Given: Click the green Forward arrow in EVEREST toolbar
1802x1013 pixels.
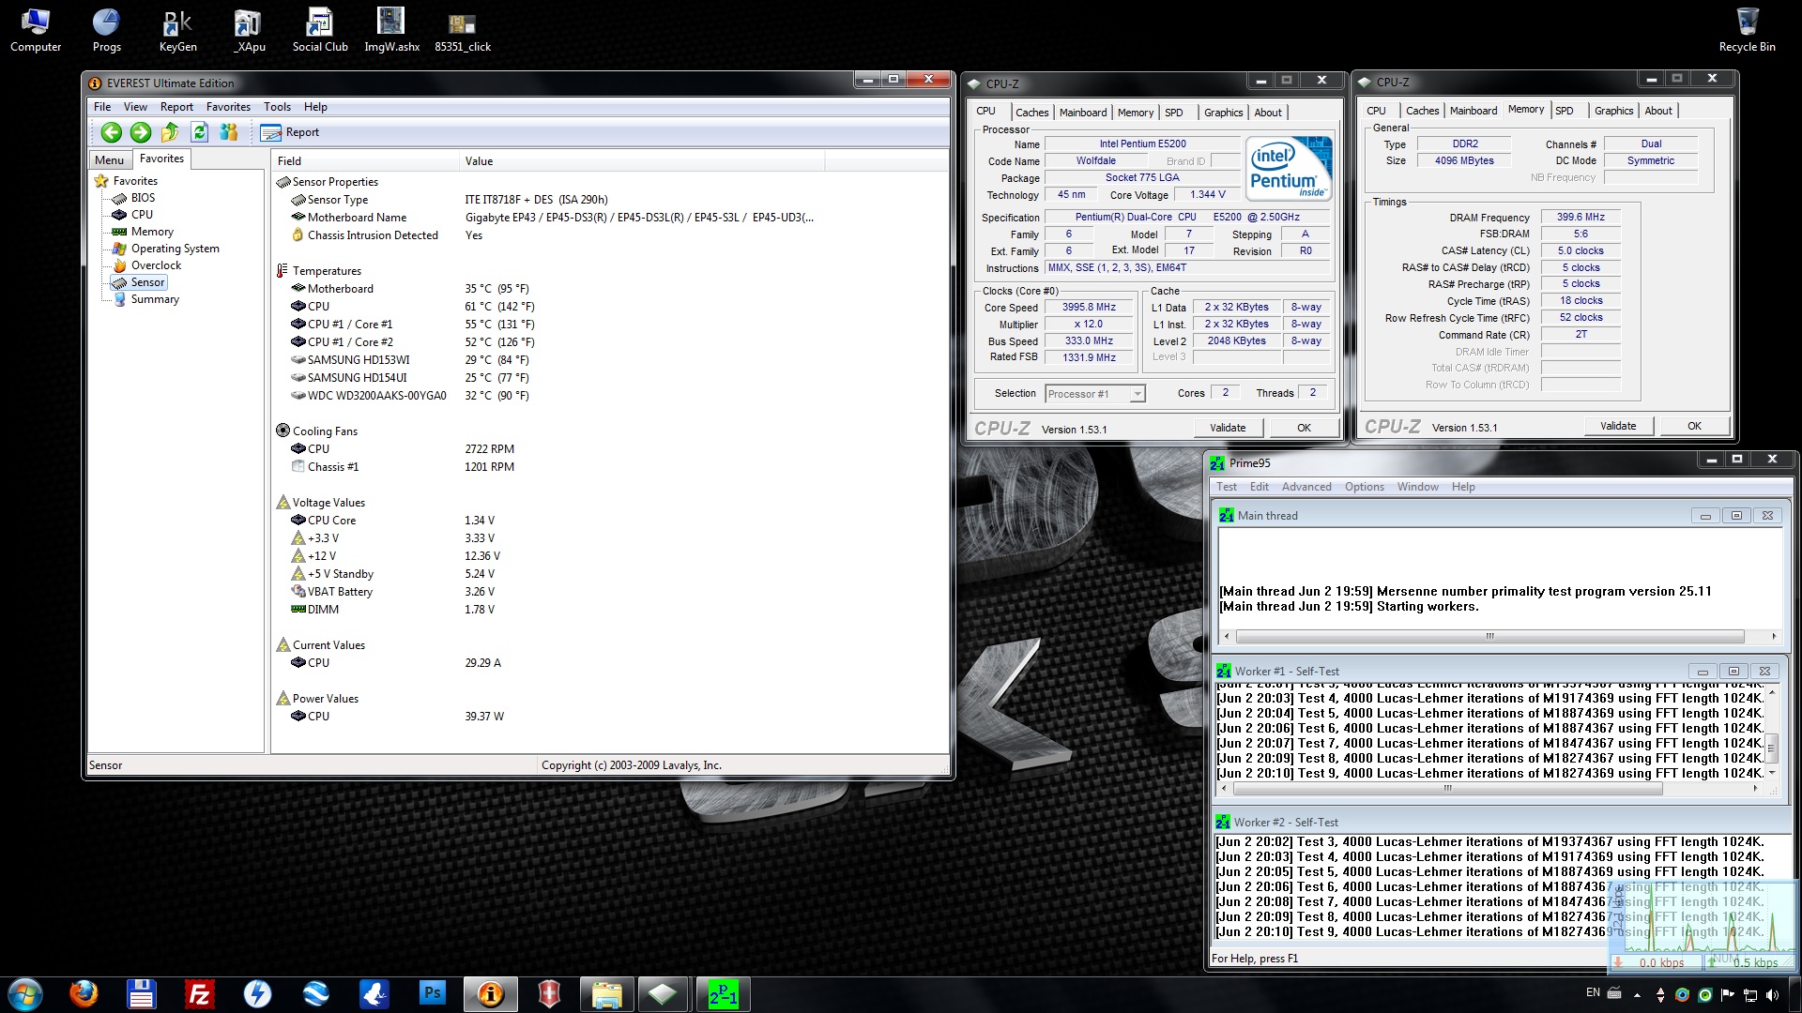Looking at the screenshot, I should tap(141, 132).
